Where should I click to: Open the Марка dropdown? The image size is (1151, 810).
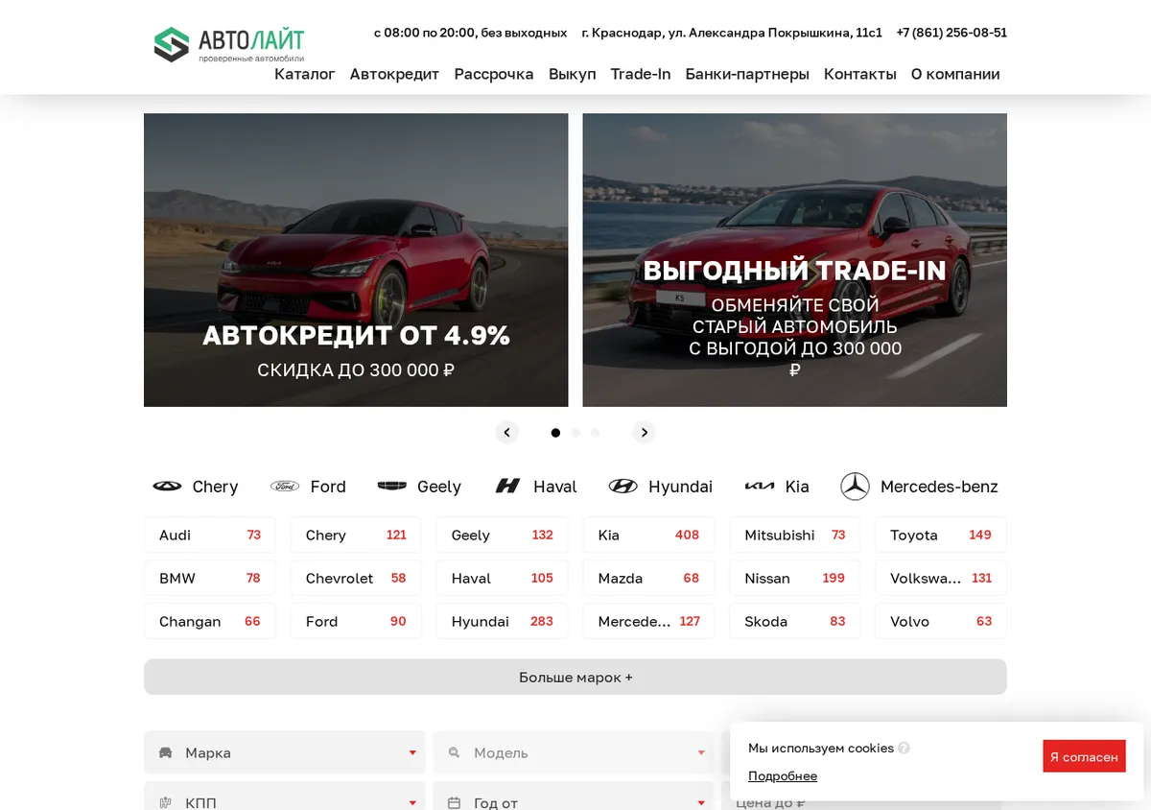285,752
